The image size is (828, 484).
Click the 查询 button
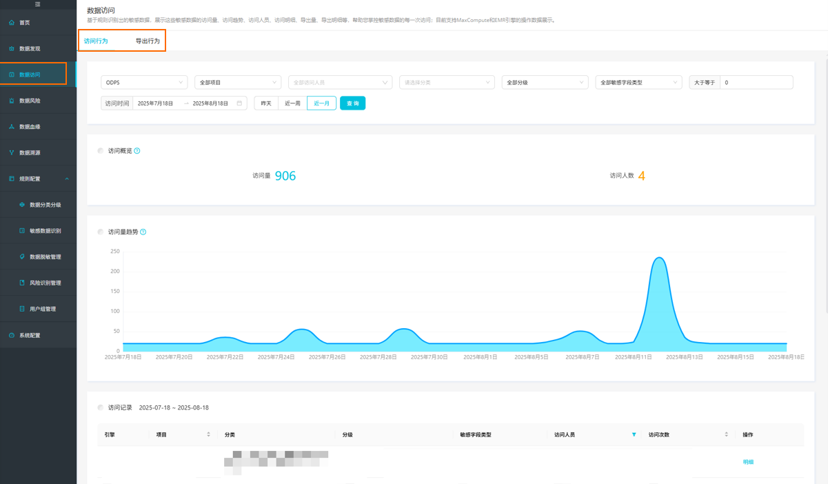click(353, 103)
